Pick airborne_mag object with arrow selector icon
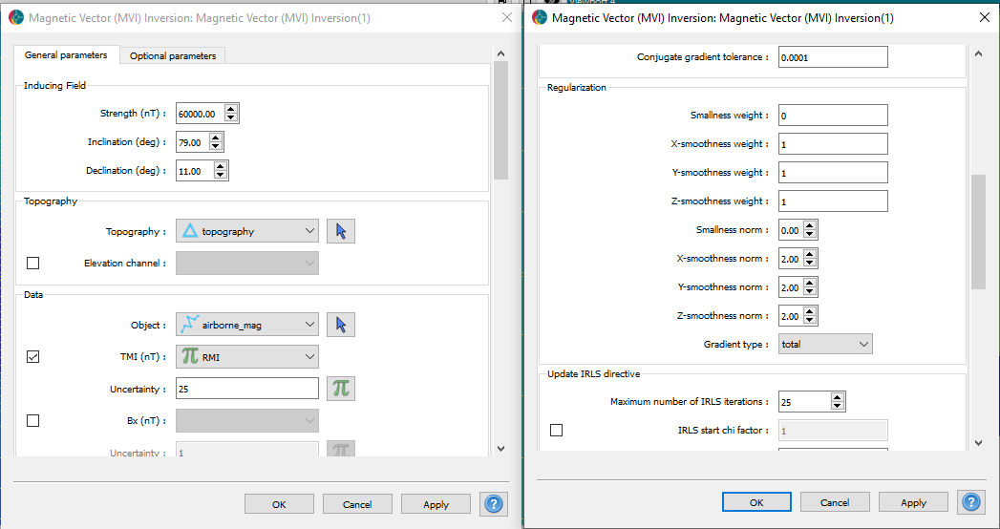The width and height of the screenshot is (1000, 529). point(341,325)
